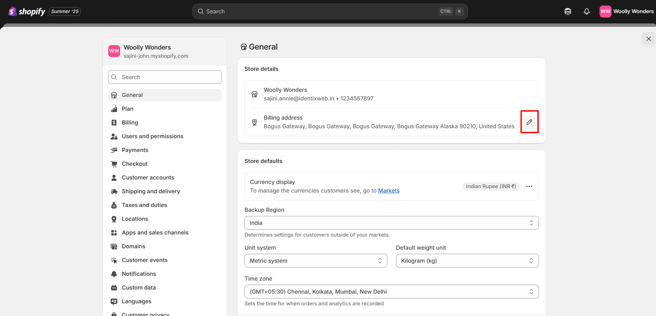Viewport: 656px width, 316px height.
Task: Click the Payments card icon
Action: [x=114, y=150]
